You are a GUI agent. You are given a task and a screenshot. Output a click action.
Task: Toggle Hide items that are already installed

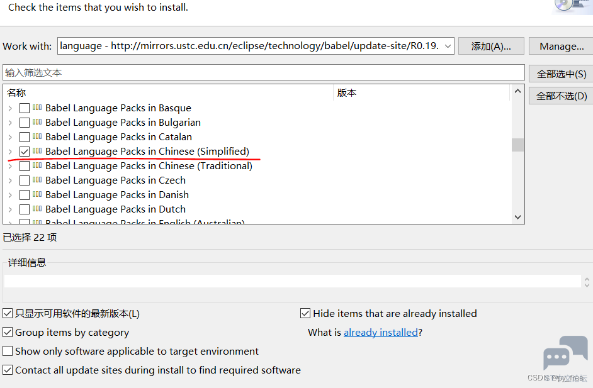(x=306, y=314)
